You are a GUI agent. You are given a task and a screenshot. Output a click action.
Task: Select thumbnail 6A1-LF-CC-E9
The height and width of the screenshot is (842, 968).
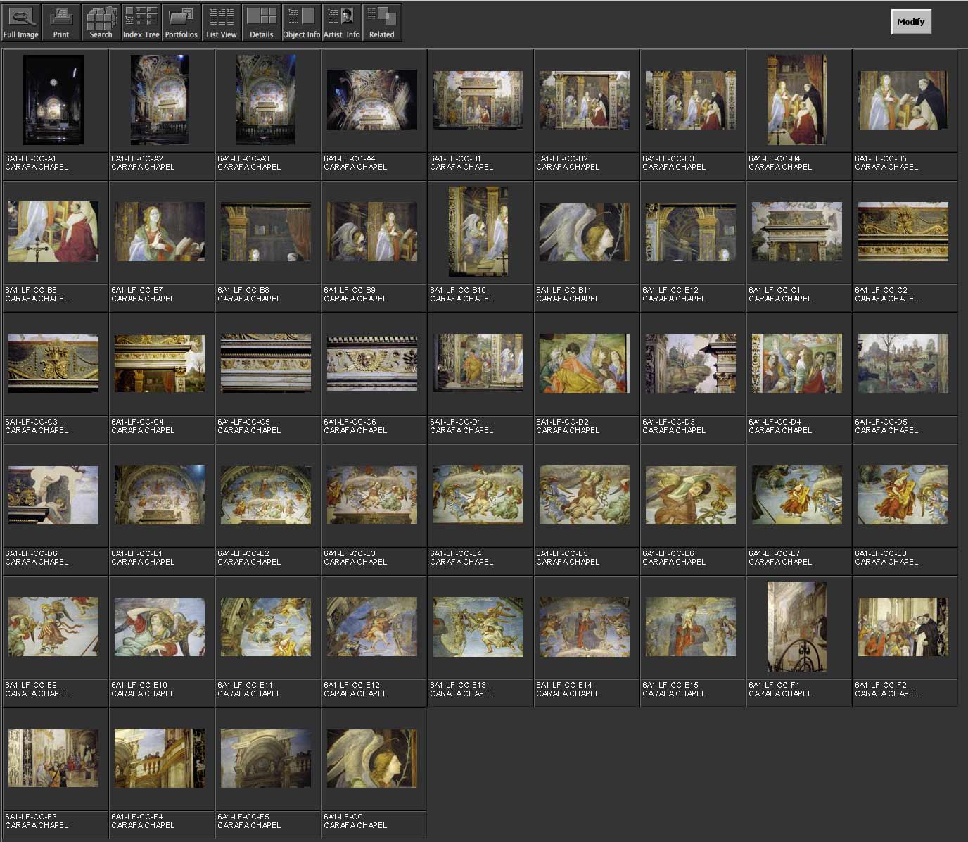[53, 627]
